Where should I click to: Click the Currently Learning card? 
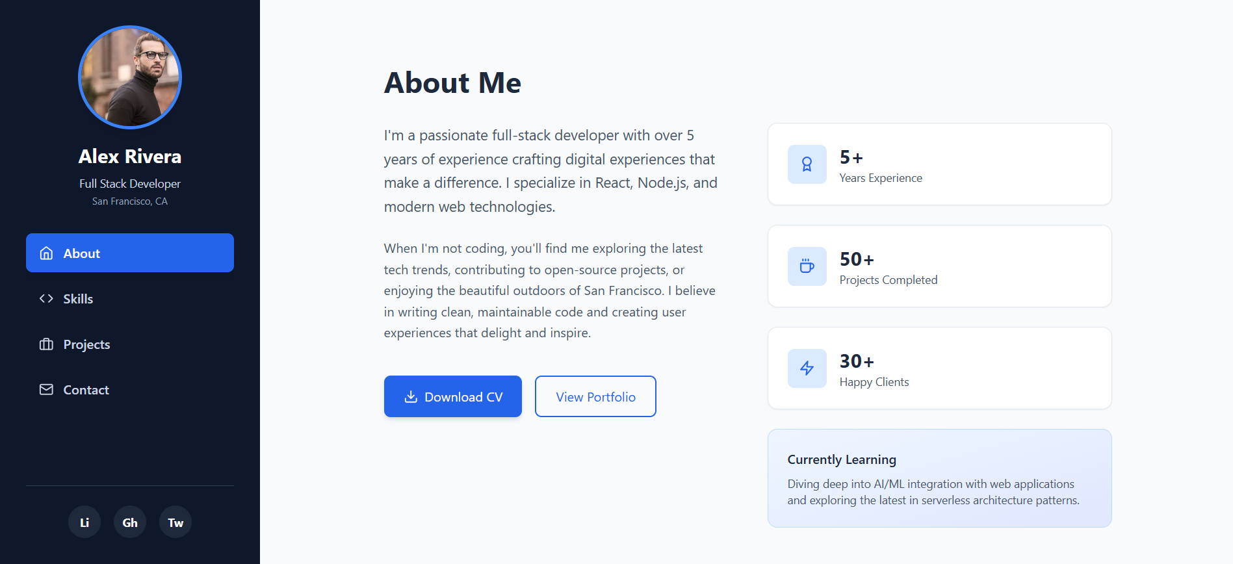click(939, 478)
